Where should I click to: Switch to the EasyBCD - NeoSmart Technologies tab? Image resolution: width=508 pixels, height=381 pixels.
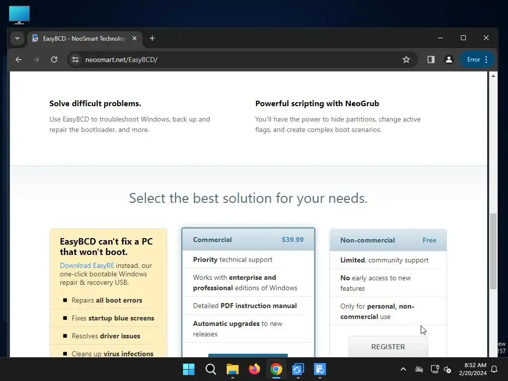coord(84,39)
